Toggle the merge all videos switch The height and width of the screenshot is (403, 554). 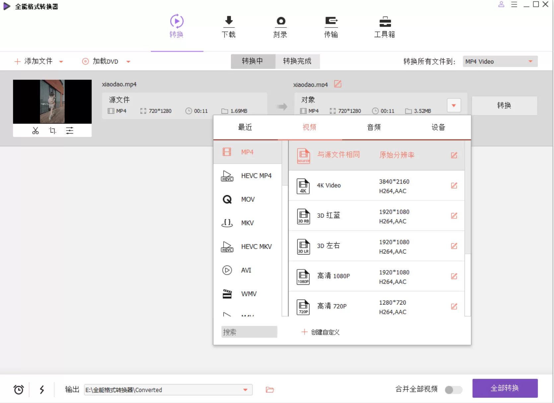point(453,390)
